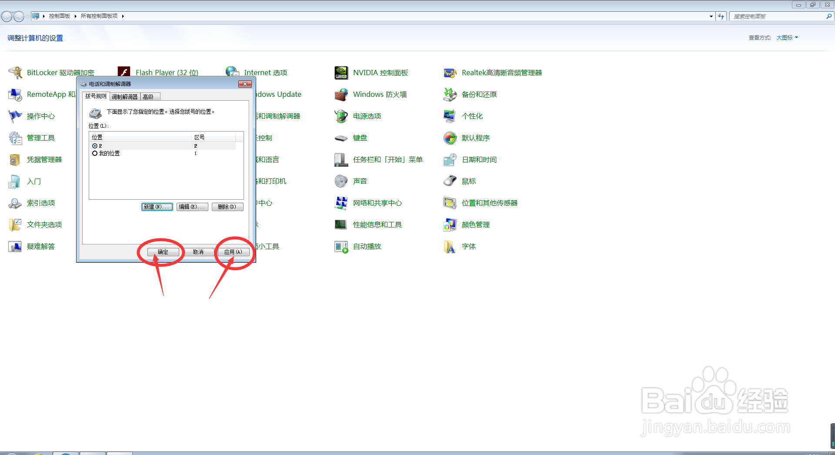
Task: Open Internet Options globe icon
Action: tap(232, 71)
